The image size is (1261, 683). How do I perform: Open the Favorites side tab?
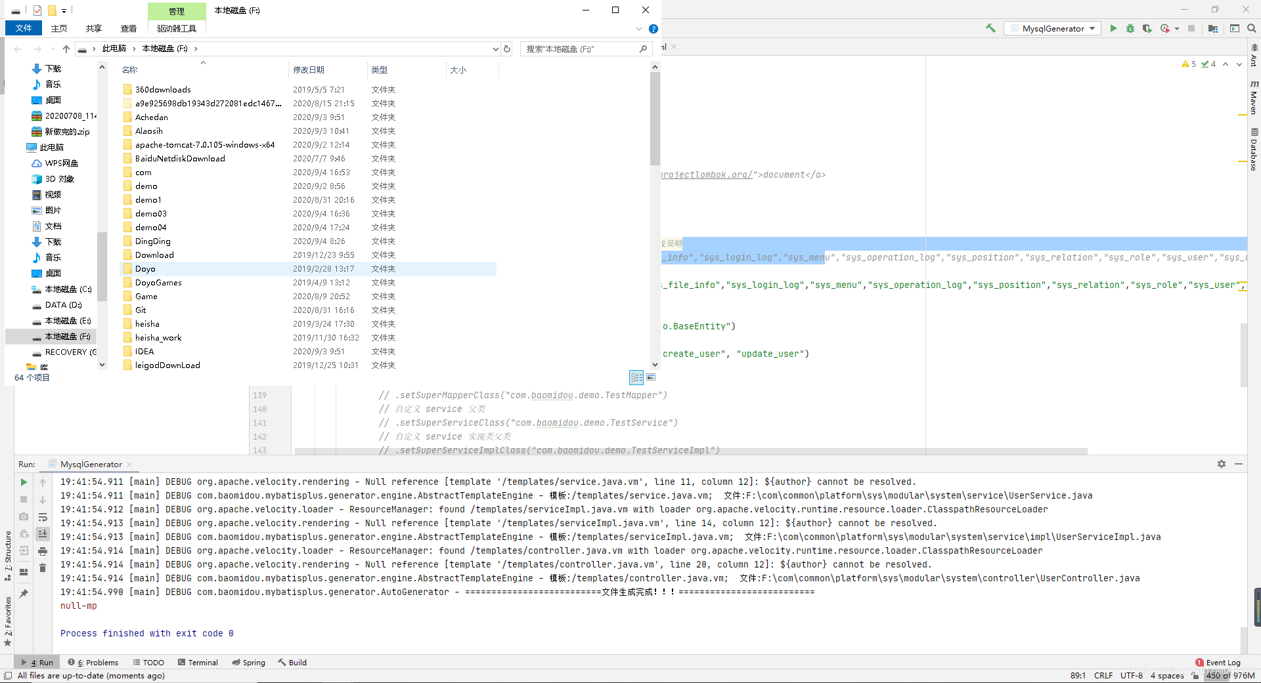point(8,621)
